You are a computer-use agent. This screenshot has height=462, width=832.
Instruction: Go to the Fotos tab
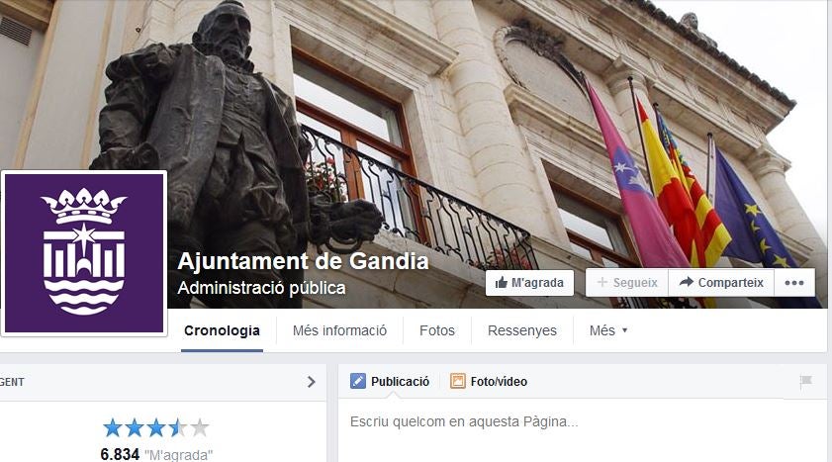point(437,330)
